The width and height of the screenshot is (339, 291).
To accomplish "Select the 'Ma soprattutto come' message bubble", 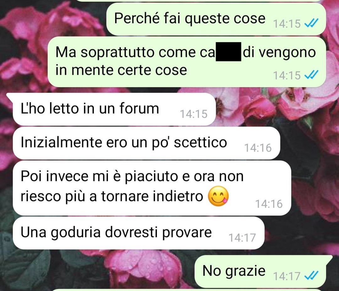I will [187, 62].
